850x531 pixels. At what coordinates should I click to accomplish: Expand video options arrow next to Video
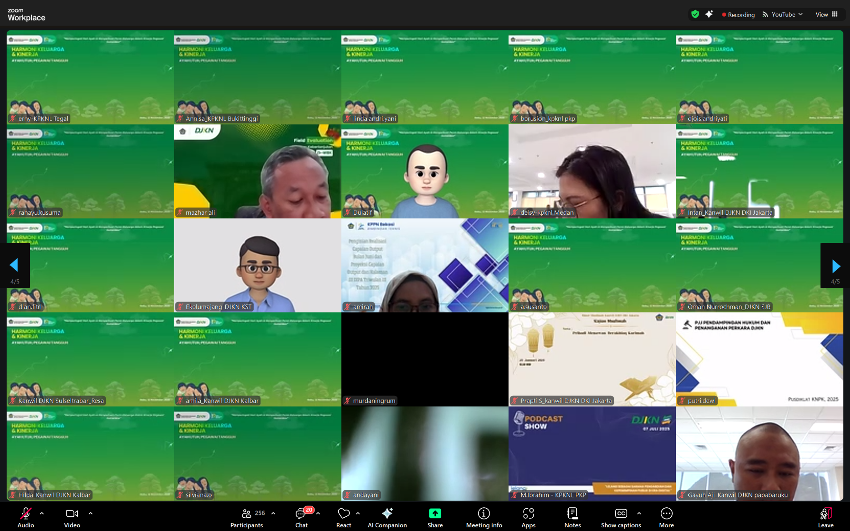click(91, 513)
